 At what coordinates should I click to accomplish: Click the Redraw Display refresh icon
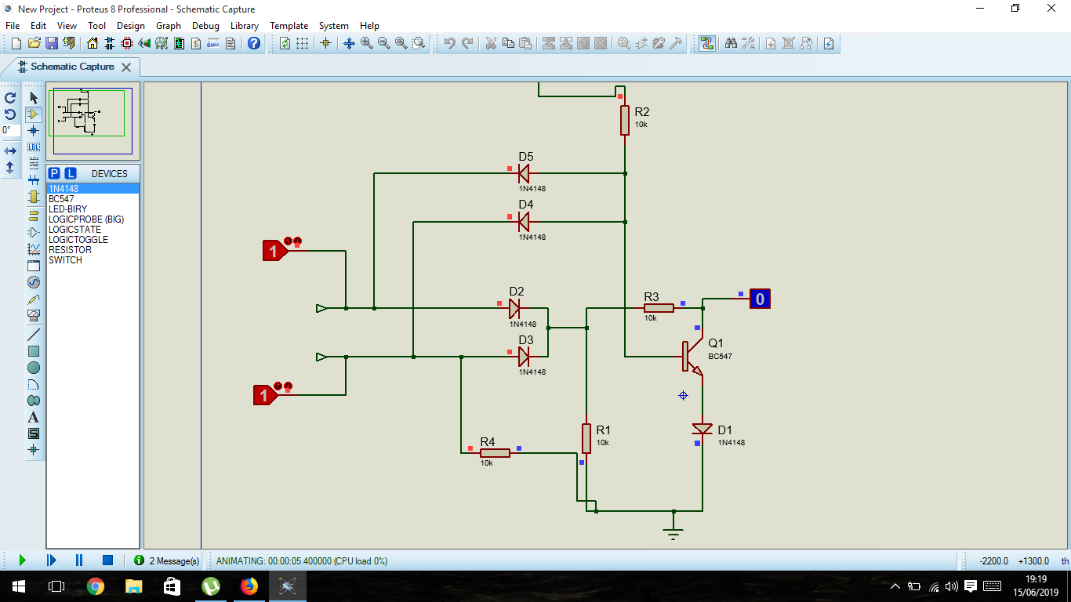[285, 43]
